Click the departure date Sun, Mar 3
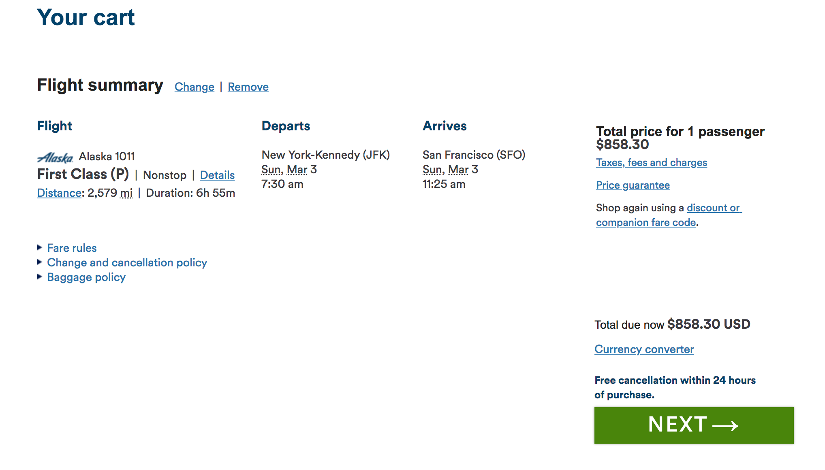Screen dimensions: 825x470 289,170
